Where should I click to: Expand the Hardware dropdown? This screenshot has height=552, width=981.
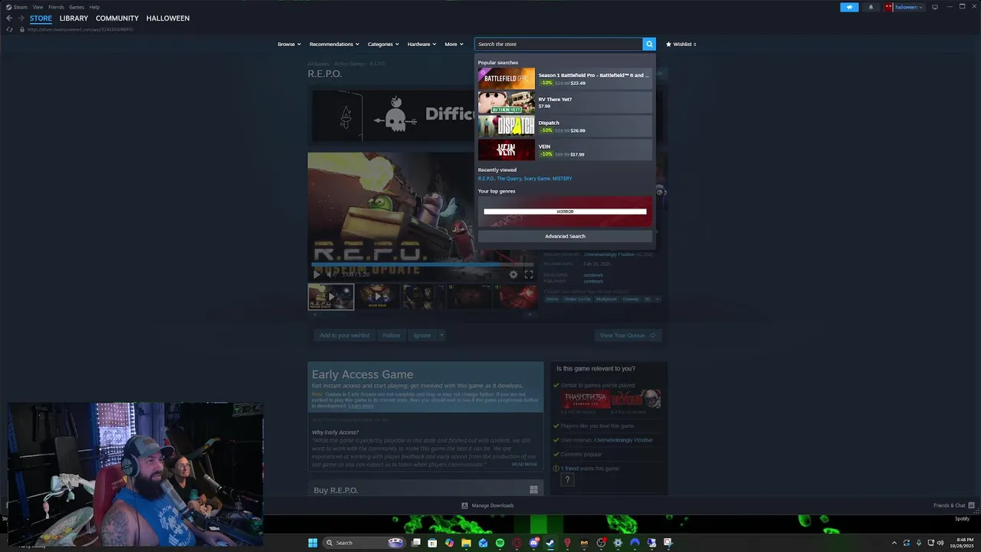click(x=422, y=44)
